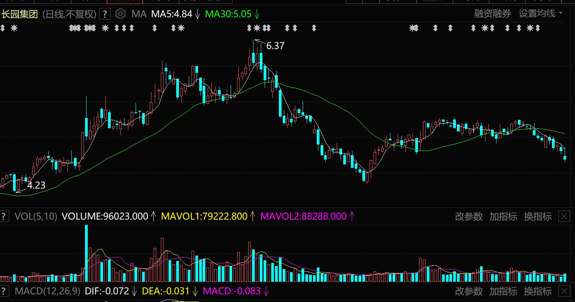Click 改参数 in the VOL panel
The height and width of the screenshot is (302, 575).
pos(469,217)
